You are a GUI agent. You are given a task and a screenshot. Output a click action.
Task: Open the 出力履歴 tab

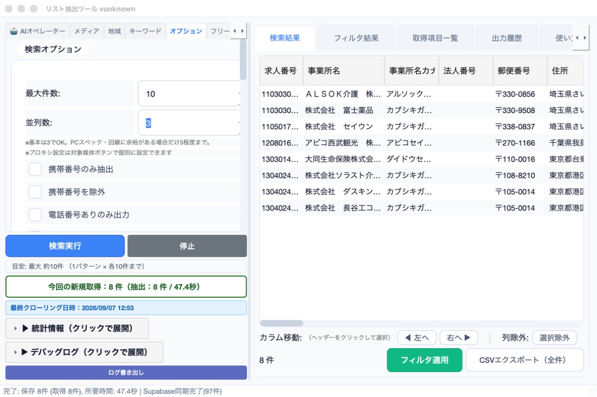pos(507,38)
